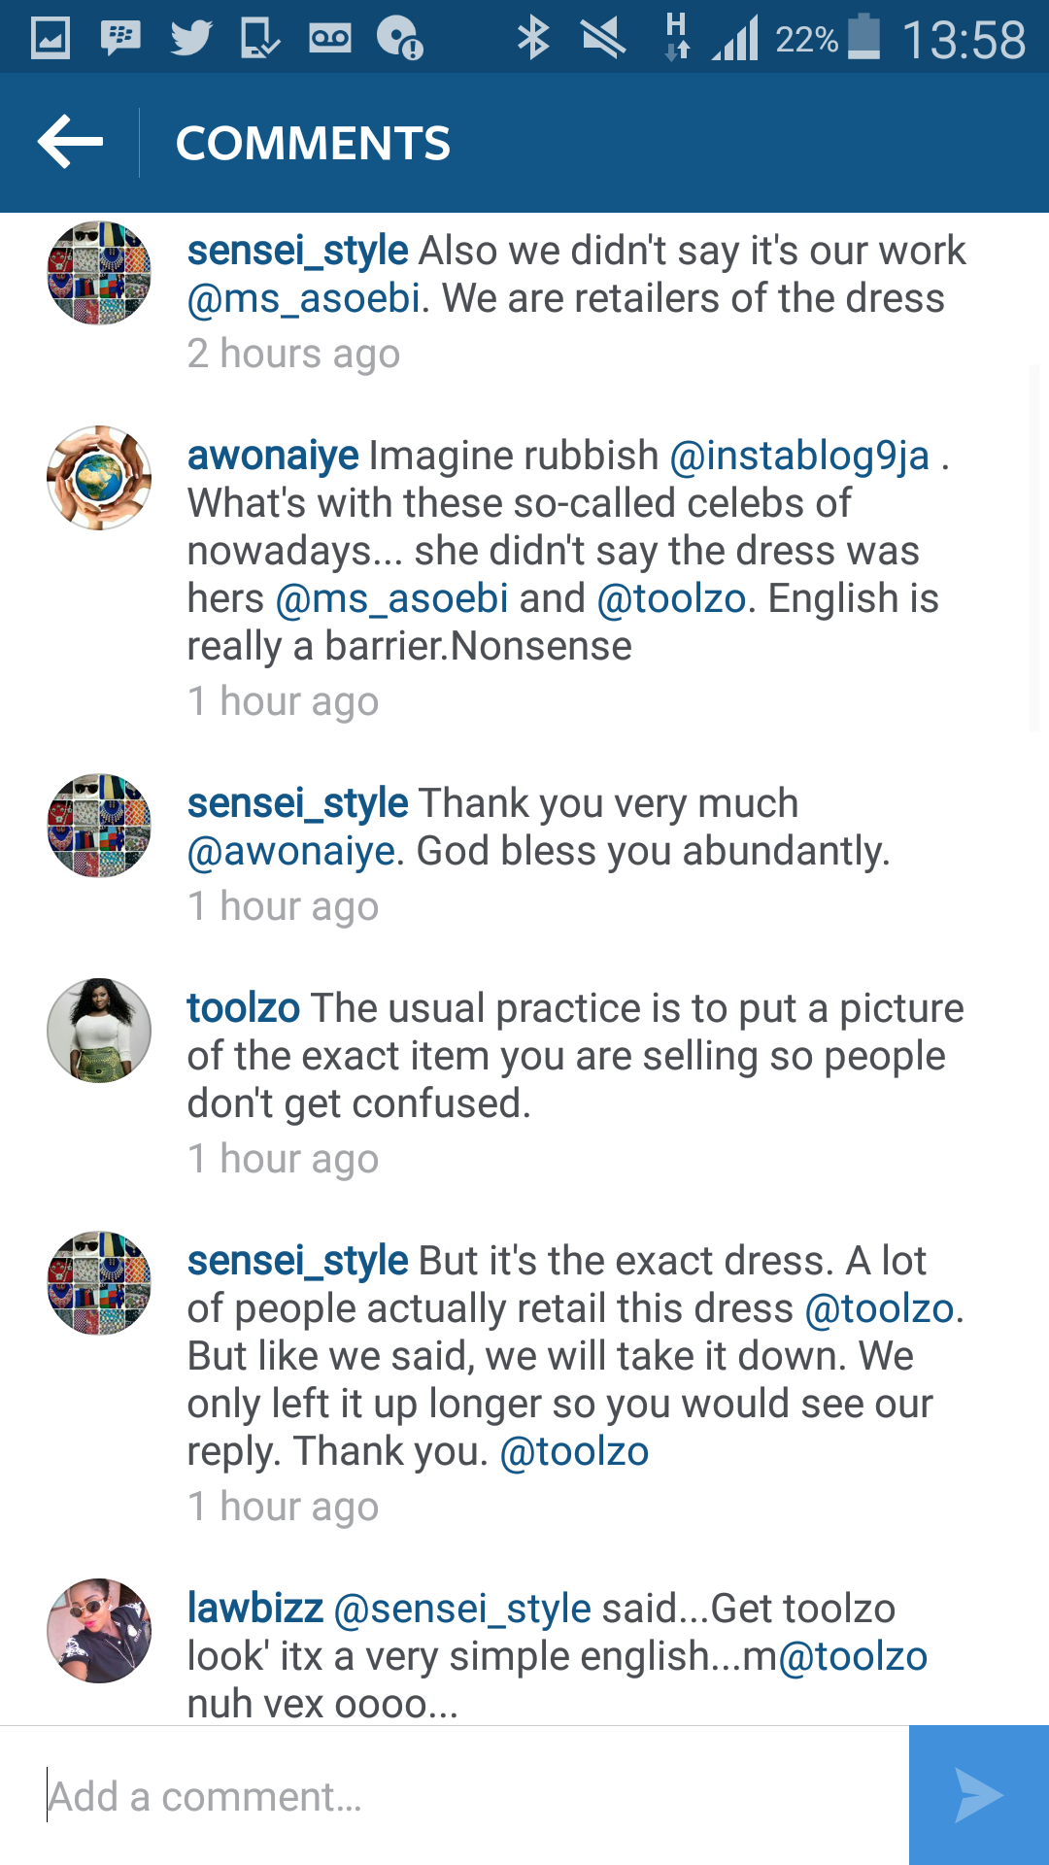Send the comment with the arrow button
The height and width of the screenshot is (1865, 1049).
coord(979,1795)
